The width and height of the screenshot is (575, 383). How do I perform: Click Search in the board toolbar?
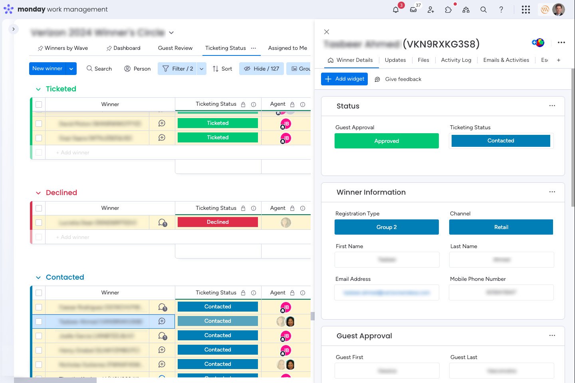click(x=99, y=69)
